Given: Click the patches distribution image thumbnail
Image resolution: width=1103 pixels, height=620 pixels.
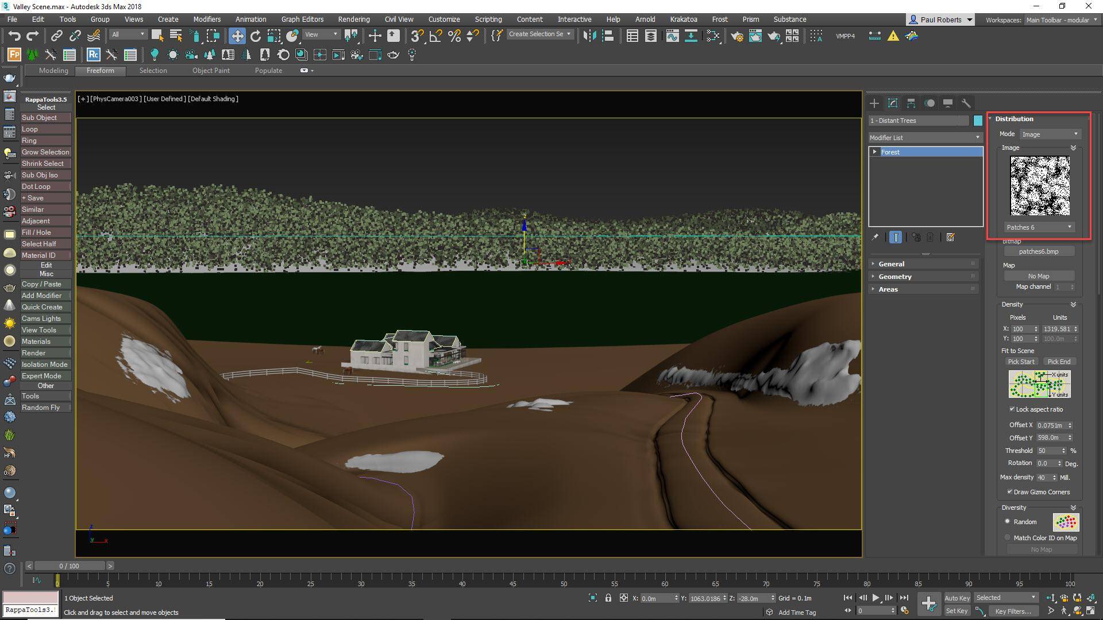Looking at the screenshot, I should (1040, 185).
